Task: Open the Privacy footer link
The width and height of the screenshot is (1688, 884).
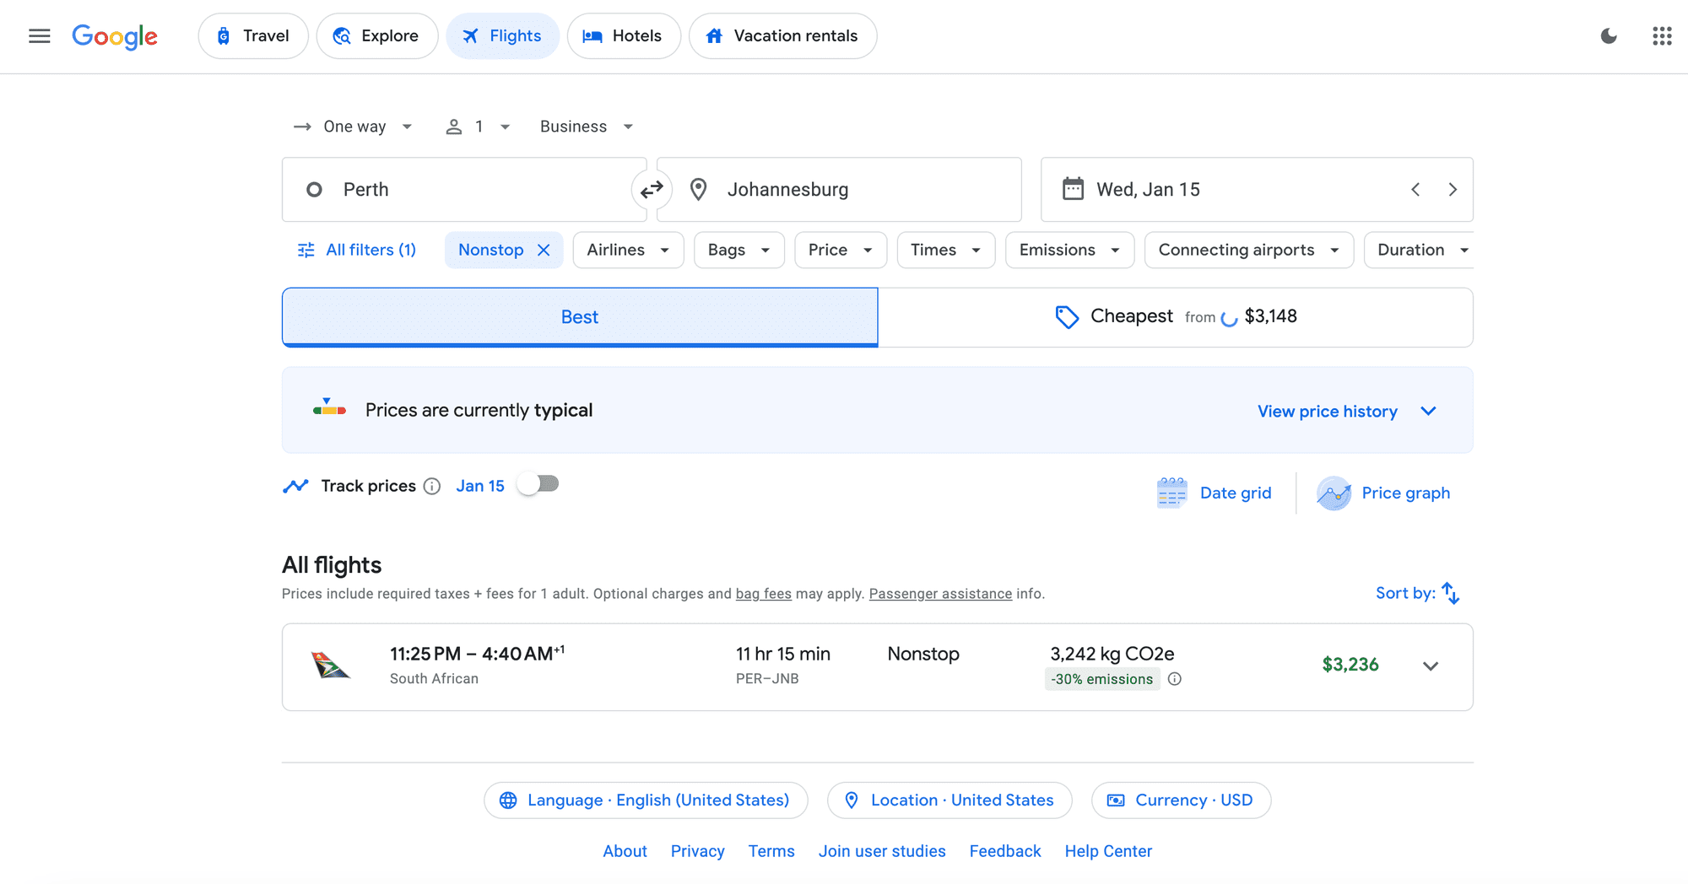Action: (697, 851)
